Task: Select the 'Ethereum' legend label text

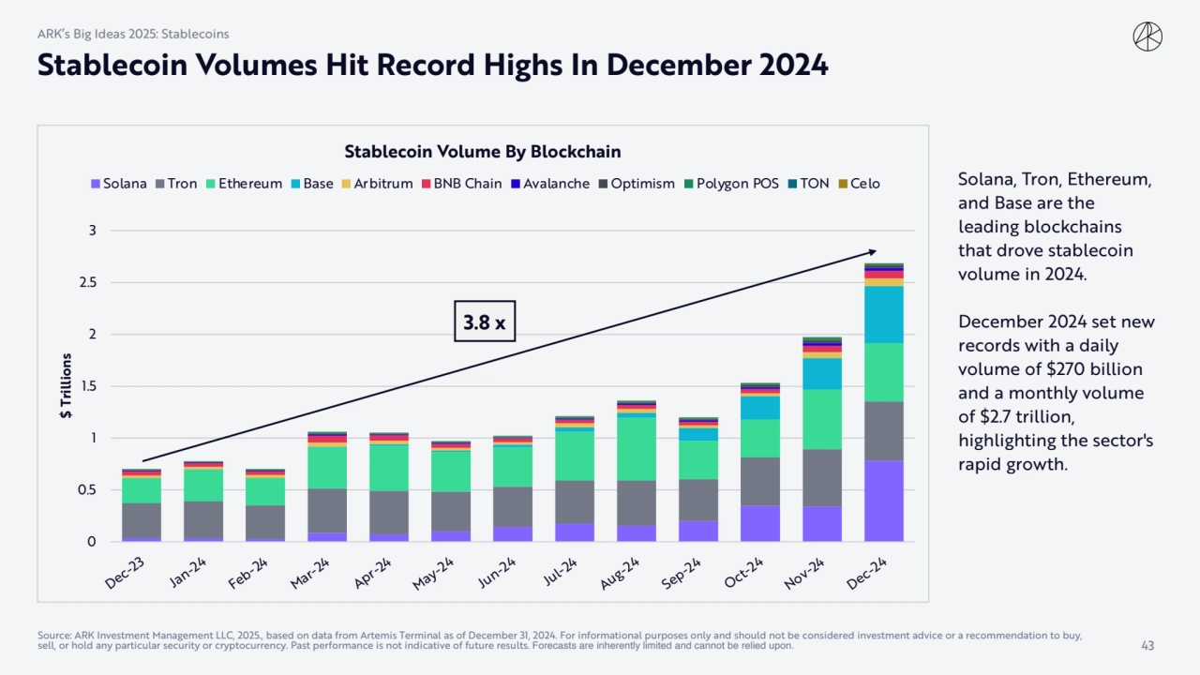Action: (250, 184)
